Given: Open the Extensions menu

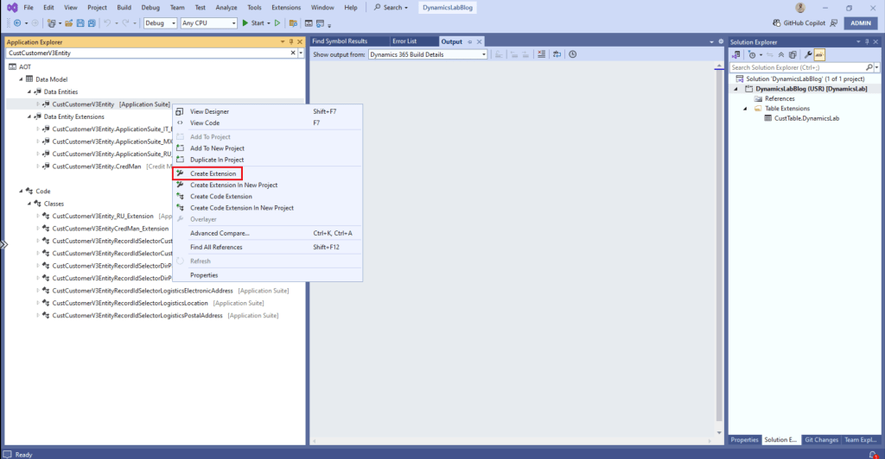Looking at the screenshot, I should pos(286,7).
